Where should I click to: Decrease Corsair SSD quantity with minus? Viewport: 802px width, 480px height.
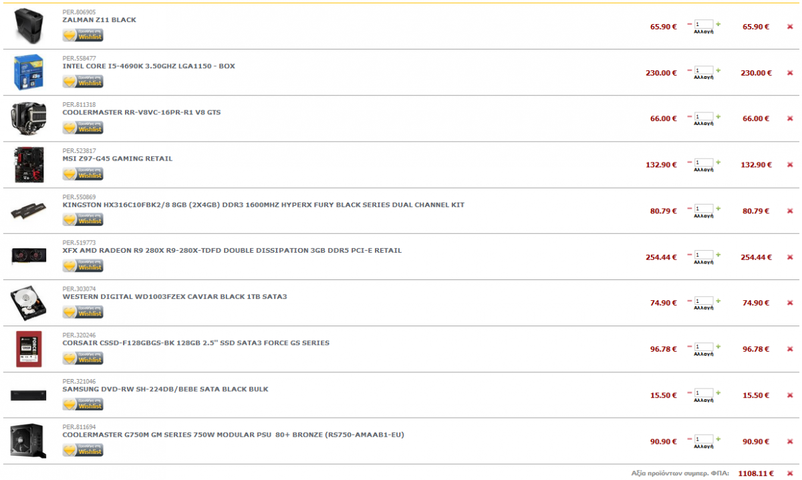coord(690,346)
